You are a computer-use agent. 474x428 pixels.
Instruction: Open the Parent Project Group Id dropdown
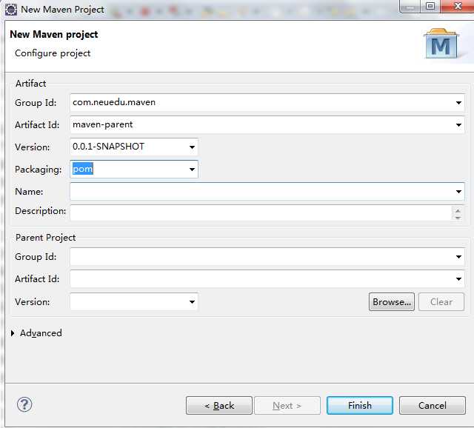(458, 257)
